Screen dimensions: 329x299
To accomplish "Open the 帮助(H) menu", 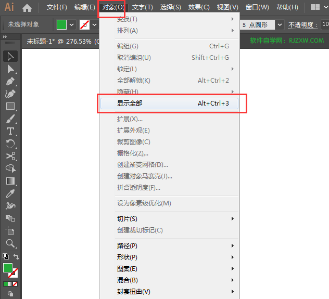I will [287, 7].
